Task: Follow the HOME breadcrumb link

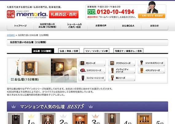Action: point(11,35)
